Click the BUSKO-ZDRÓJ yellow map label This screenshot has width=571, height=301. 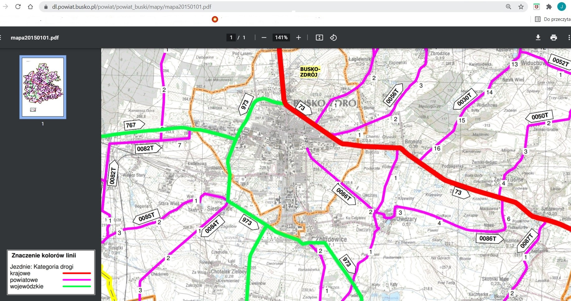(x=310, y=72)
